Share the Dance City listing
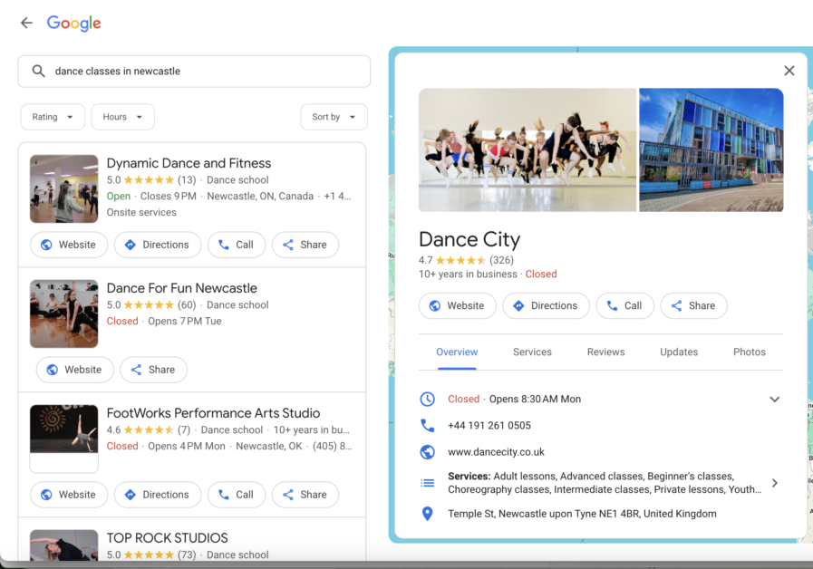 (693, 305)
